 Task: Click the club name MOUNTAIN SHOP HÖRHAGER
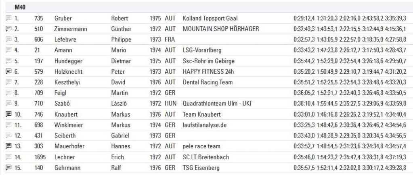click(x=220, y=29)
